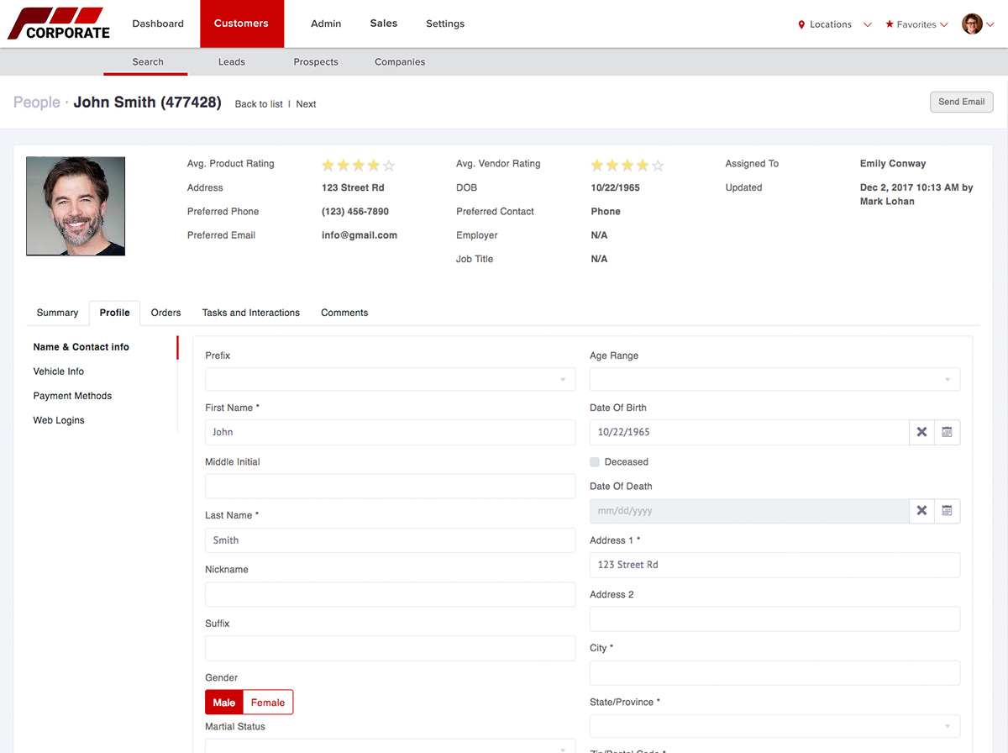Click the First Name input field
This screenshot has width=1008, height=753.
[x=391, y=432]
